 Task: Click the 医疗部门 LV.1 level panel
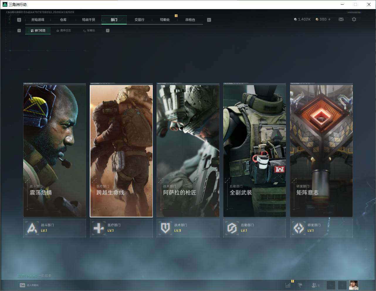coord(121,228)
